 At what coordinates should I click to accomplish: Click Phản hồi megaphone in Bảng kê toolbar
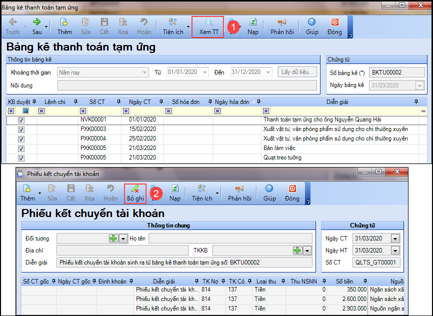282,22
